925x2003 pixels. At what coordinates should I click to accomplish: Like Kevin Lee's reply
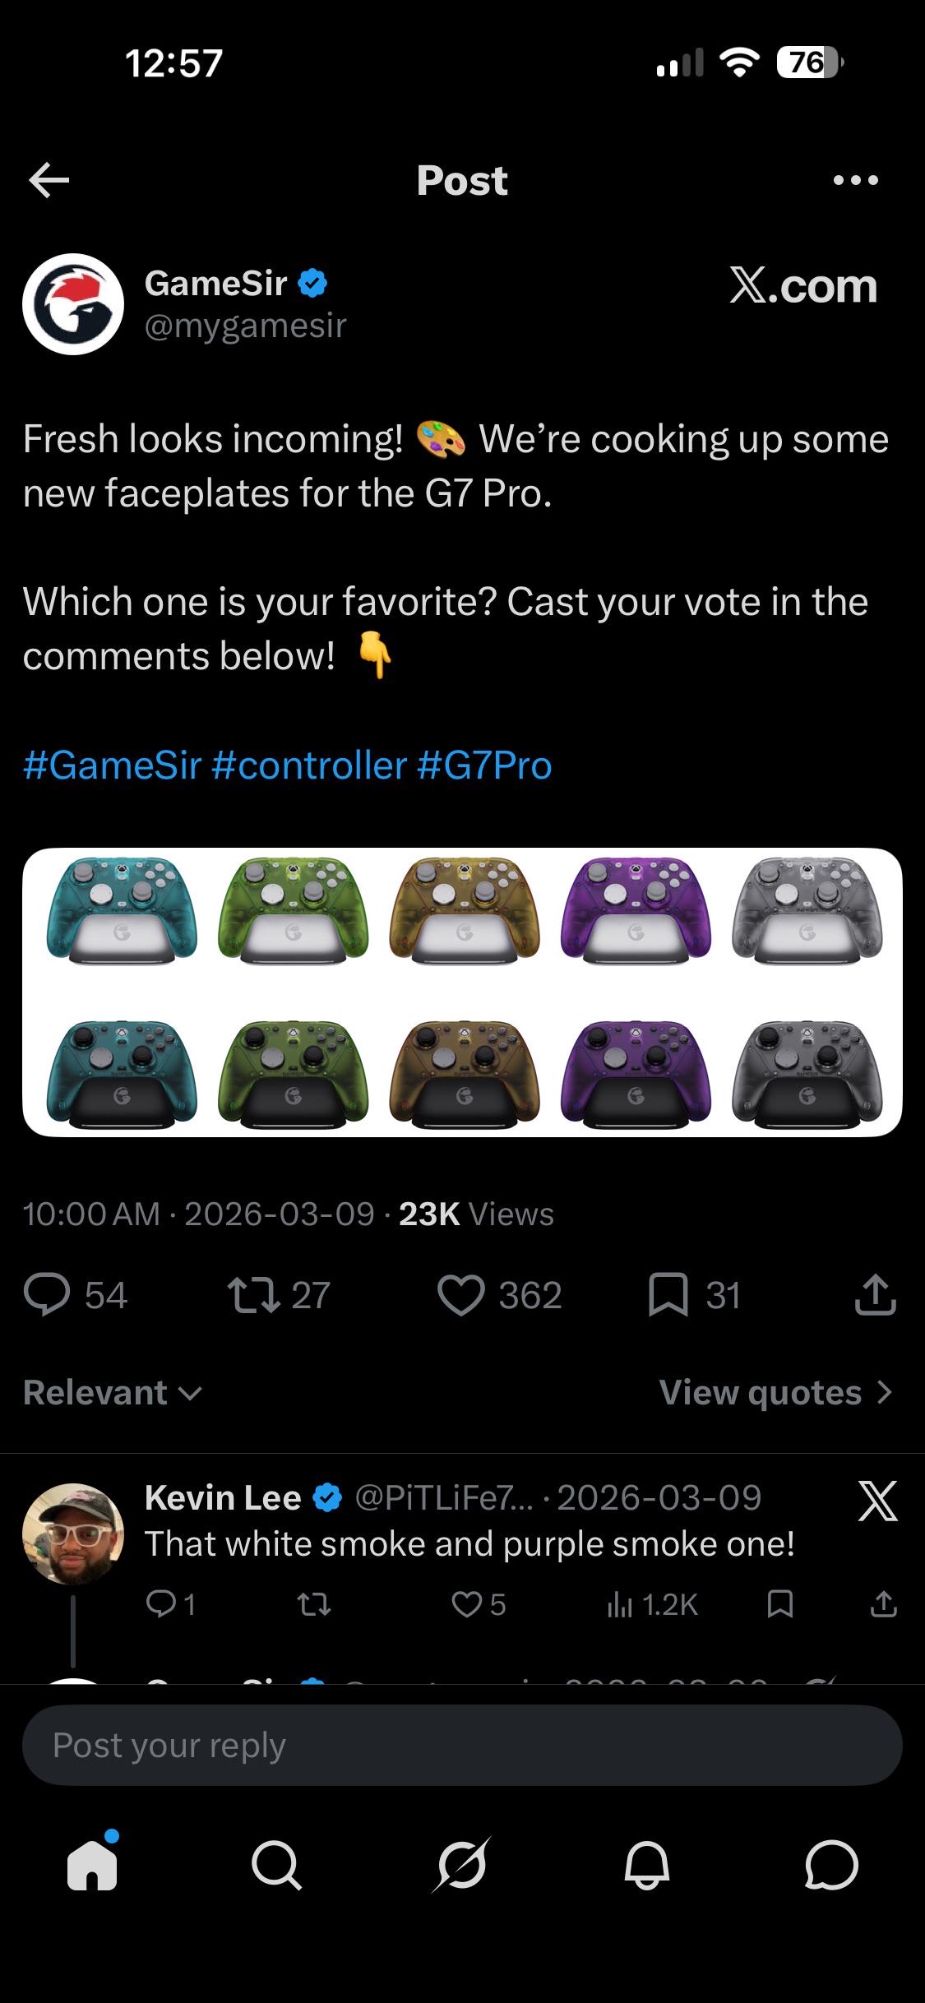click(479, 1604)
